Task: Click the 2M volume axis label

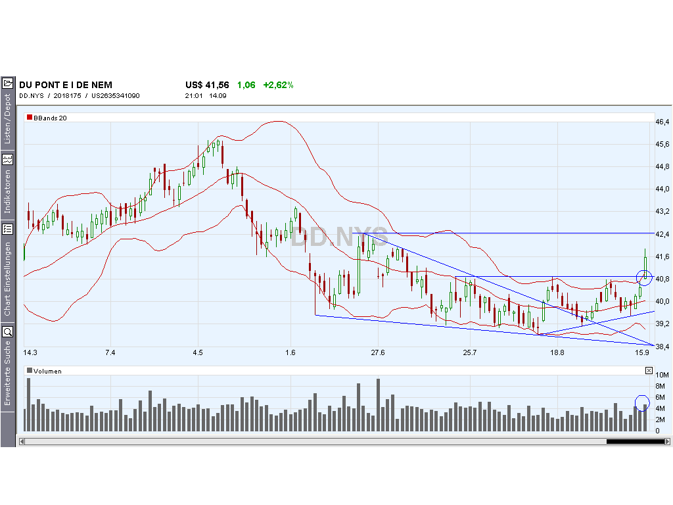Action: point(661,420)
